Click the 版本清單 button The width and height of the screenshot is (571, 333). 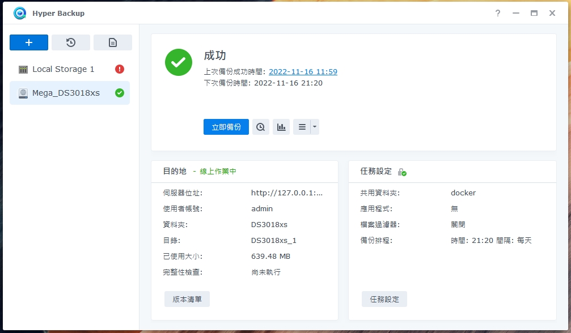pos(187,299)
